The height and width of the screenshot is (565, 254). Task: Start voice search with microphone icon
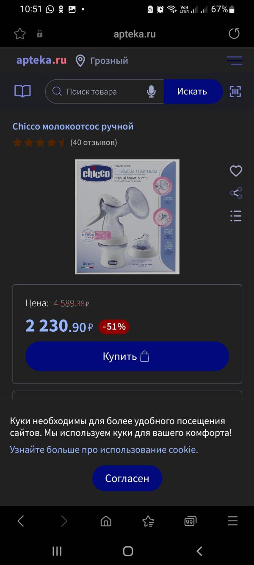pos(151,92)
